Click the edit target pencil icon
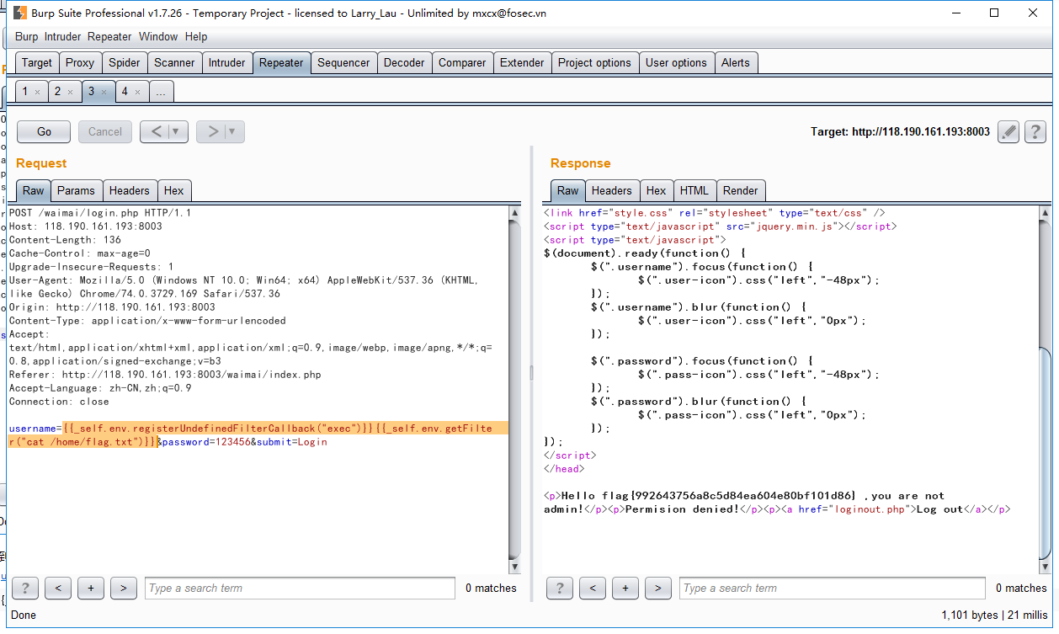1059x634 pixels. [1008, 131]
